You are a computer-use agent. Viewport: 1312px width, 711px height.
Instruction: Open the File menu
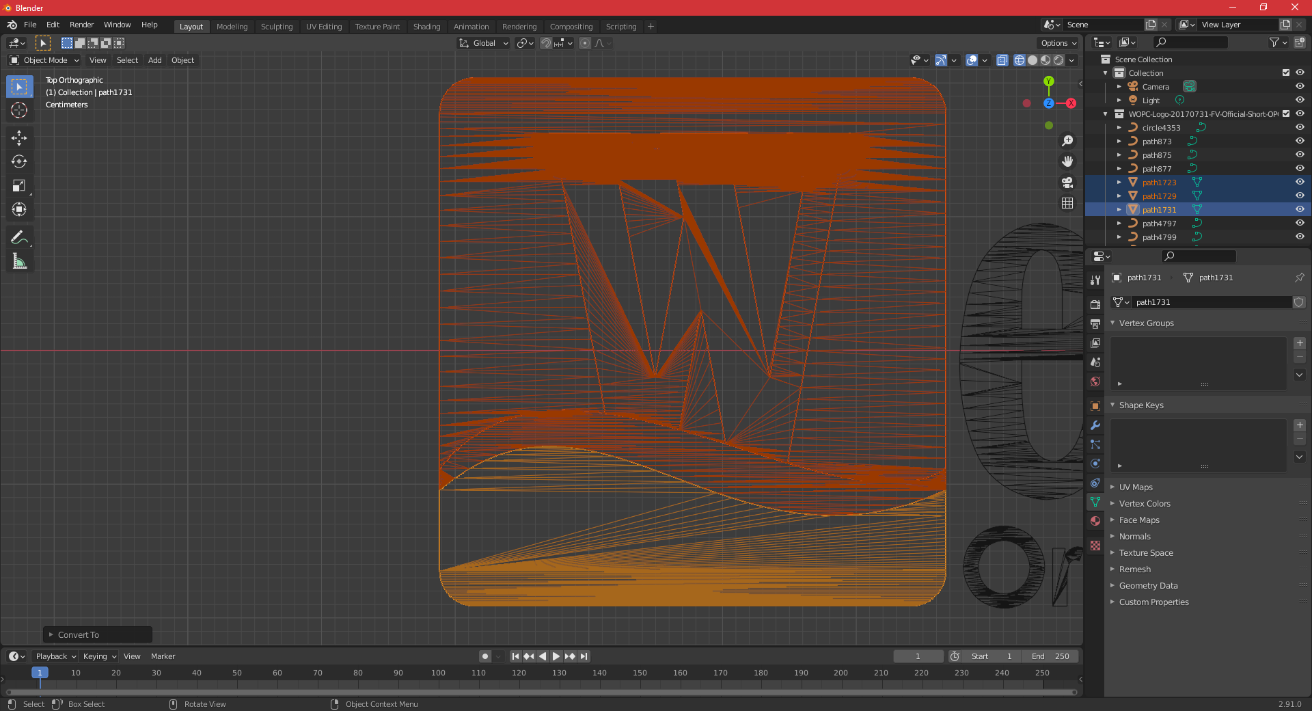pos(30,25)
